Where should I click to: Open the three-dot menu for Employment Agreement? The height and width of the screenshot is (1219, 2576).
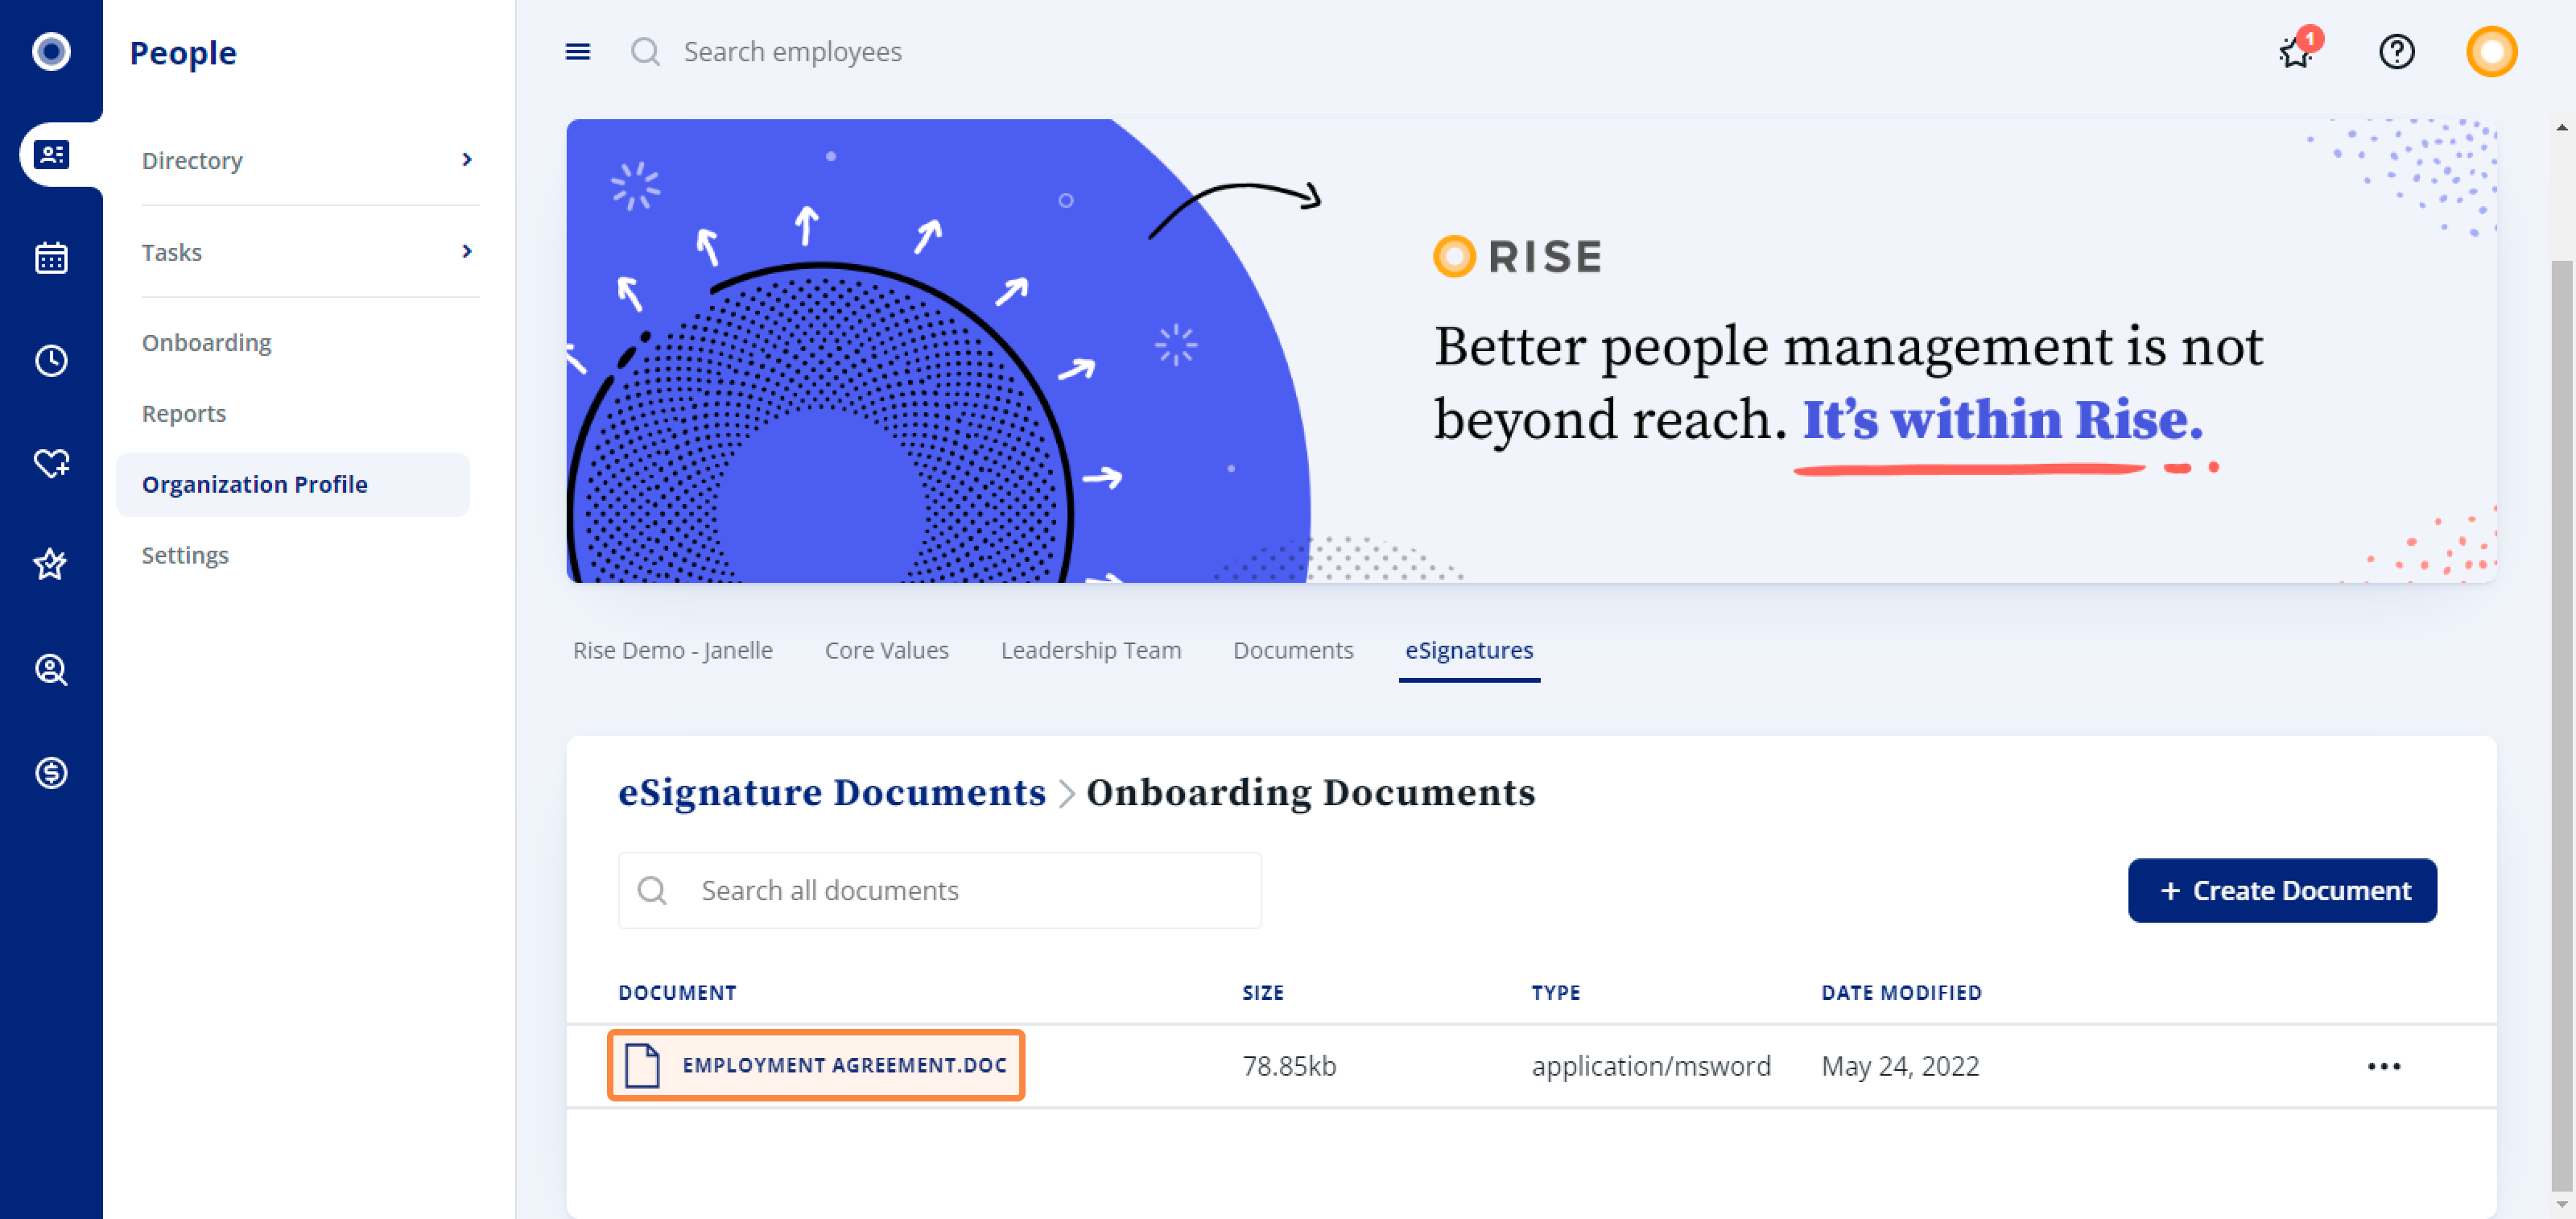[x=2383, y=1066]
